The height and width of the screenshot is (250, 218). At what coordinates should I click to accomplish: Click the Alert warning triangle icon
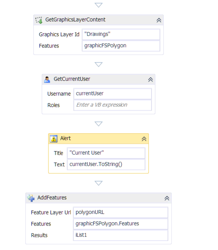point(53,139)
